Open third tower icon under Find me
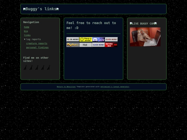Screen dimensions: 187x140 click(37, 67)
